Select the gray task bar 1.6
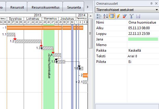Image resolution: width=159 pixels, height=109 pixels. [x=81, y=69]
